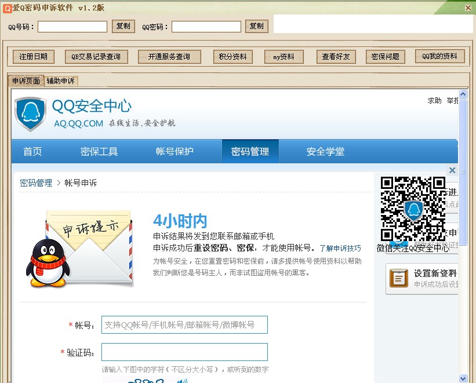Open QB交易记录查询
This screenshot has height=383, width=476.
[x=96, y=57]
